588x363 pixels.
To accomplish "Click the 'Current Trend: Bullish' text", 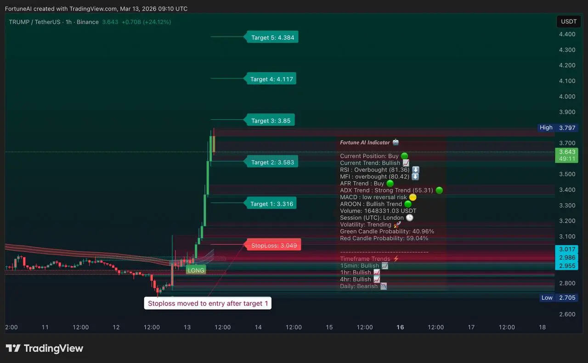I will (370, 163).
